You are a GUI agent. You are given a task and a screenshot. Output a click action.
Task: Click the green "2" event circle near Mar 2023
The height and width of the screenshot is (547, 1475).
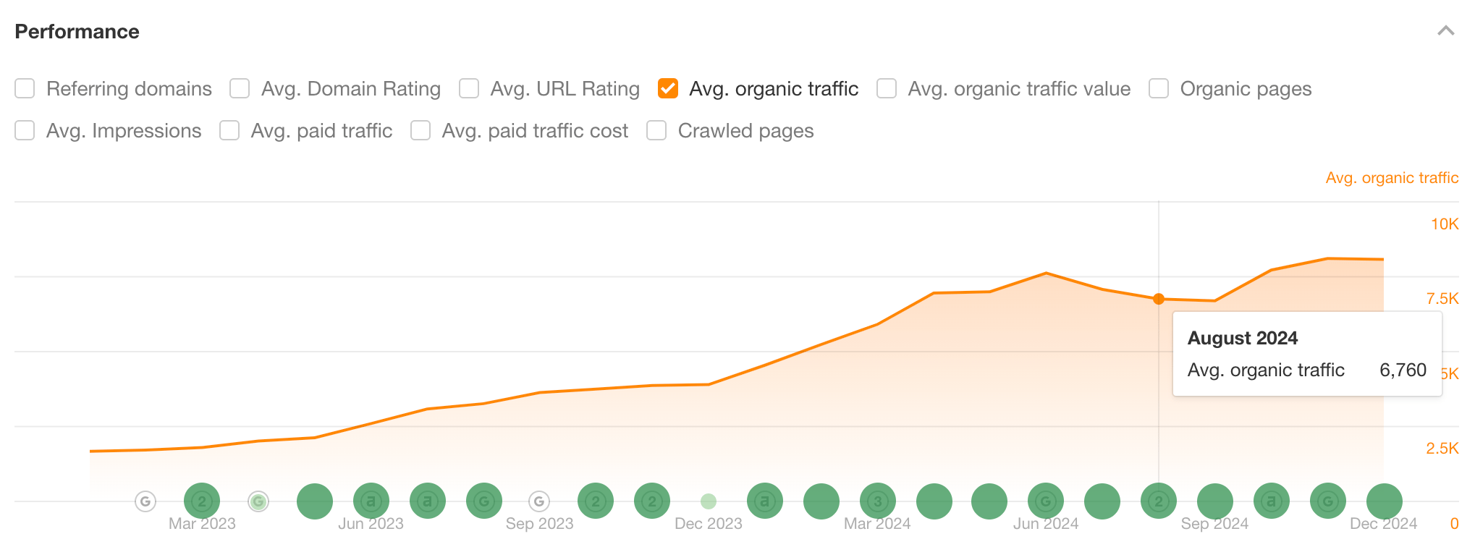coord(202,501)
